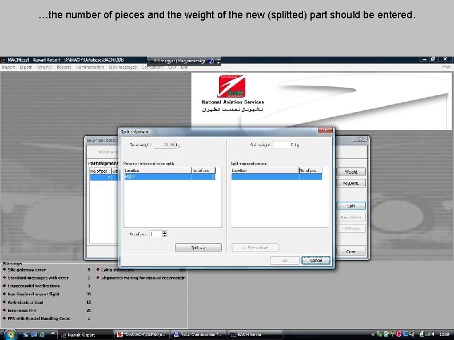Screen dimensions: 454x340
Task: Click the Vol/Dens. button in Shipment details window
Action: 351,183
